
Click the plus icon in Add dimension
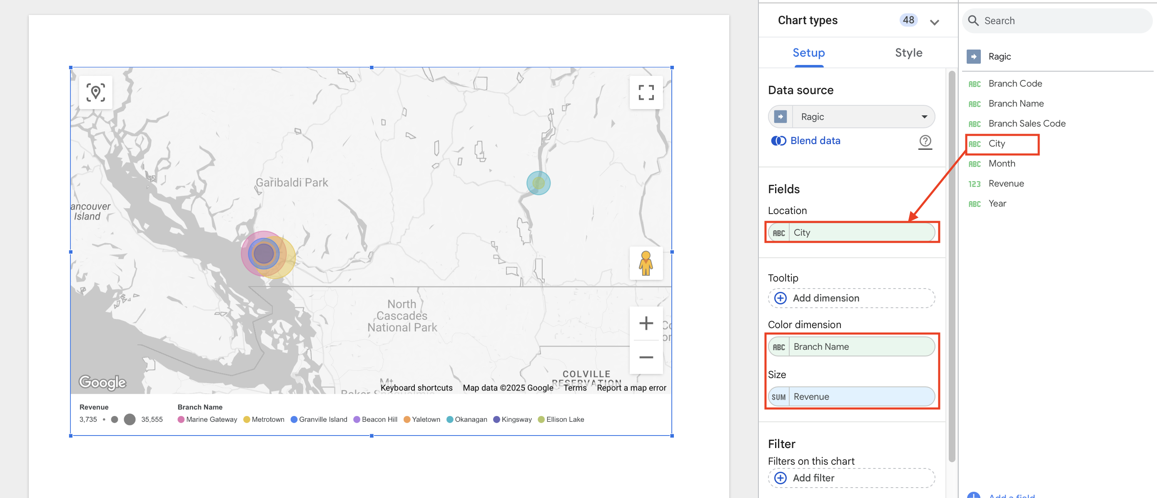point(780,298)
